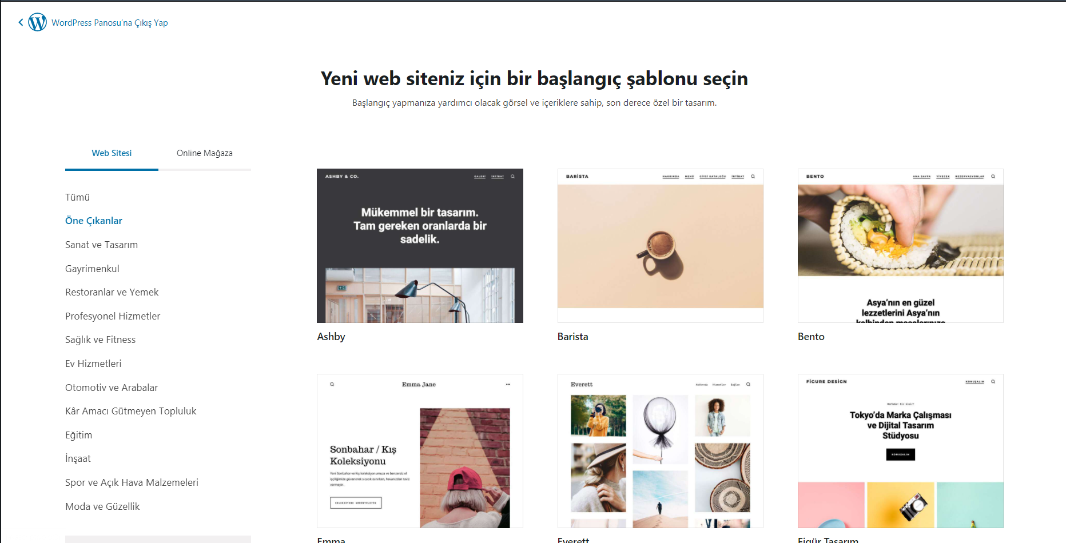Choose the Barista template thumbnail
The image size is (1066, 543).
[x=661, y=246]
